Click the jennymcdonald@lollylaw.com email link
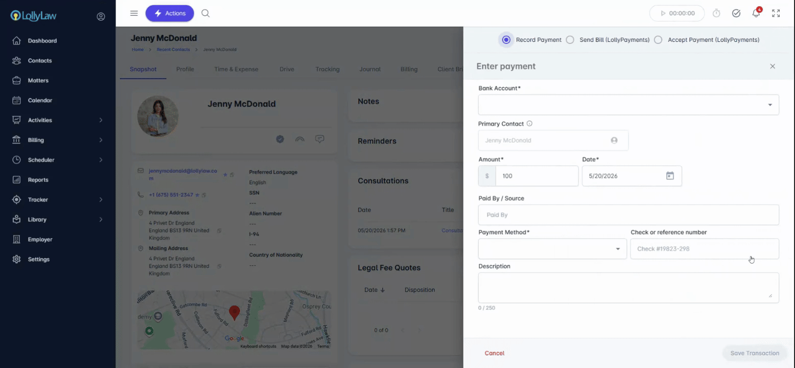The image size is (795, 368). [183, 174]
